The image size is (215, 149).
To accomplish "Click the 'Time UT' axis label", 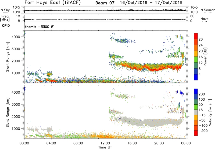I will coord(105,147).
